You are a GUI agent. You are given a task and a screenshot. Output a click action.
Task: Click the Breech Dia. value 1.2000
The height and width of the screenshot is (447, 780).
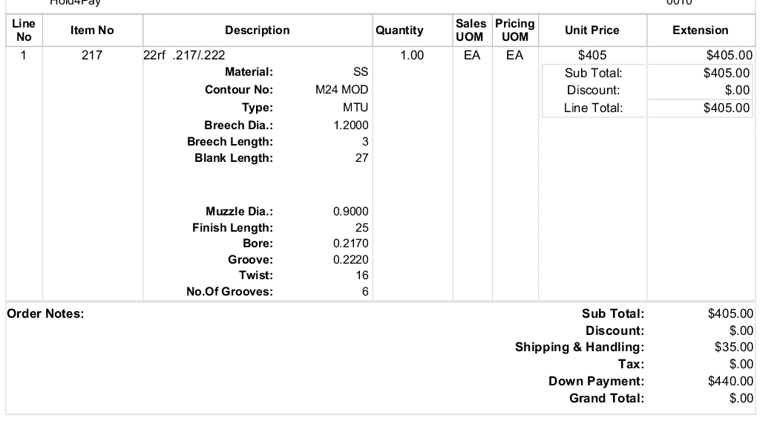coord(351,125)
